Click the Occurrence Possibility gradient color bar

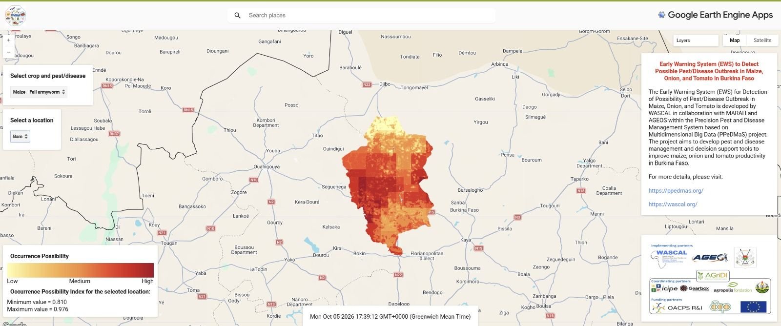tap(81, 270)
